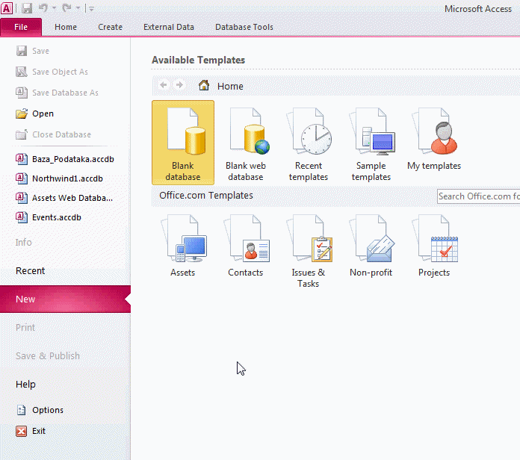
Task: Switch to the Home ribbon tab
Action: click(x=66, y=27)
